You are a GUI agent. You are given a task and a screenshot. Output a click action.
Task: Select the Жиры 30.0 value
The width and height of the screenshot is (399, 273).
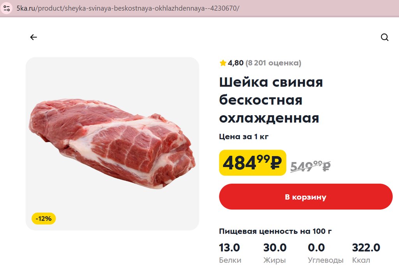pos(275,248)
